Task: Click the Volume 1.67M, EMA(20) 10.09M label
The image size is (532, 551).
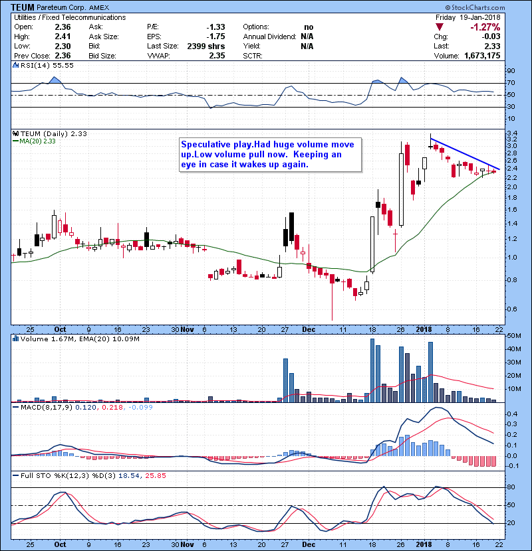Action: 80,339
